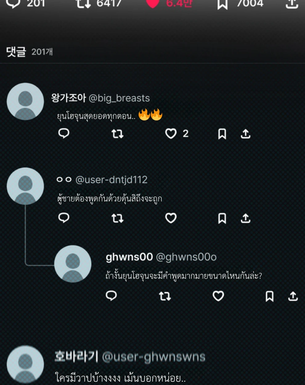Image resolution: width=305 pixels, height=385 pixels.
Task: Share the @ghwns00o reply
Action: 293,296
